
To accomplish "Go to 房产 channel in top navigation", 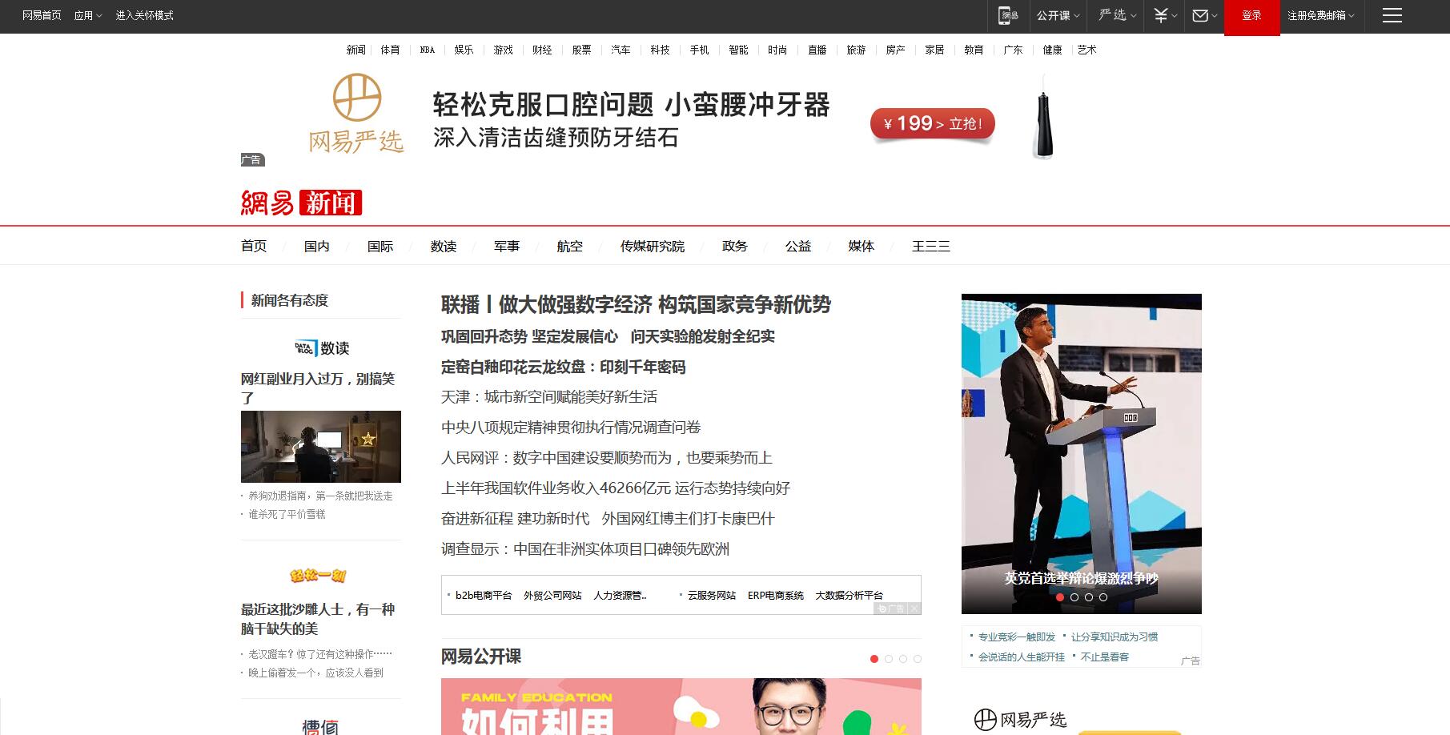I will (895, 50).
